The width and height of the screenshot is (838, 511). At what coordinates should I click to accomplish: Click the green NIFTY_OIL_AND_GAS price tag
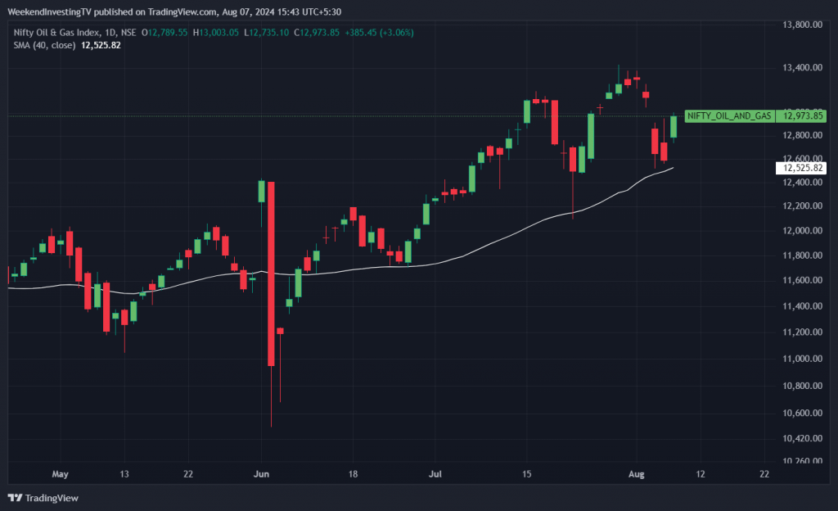(x=729, y=116)
